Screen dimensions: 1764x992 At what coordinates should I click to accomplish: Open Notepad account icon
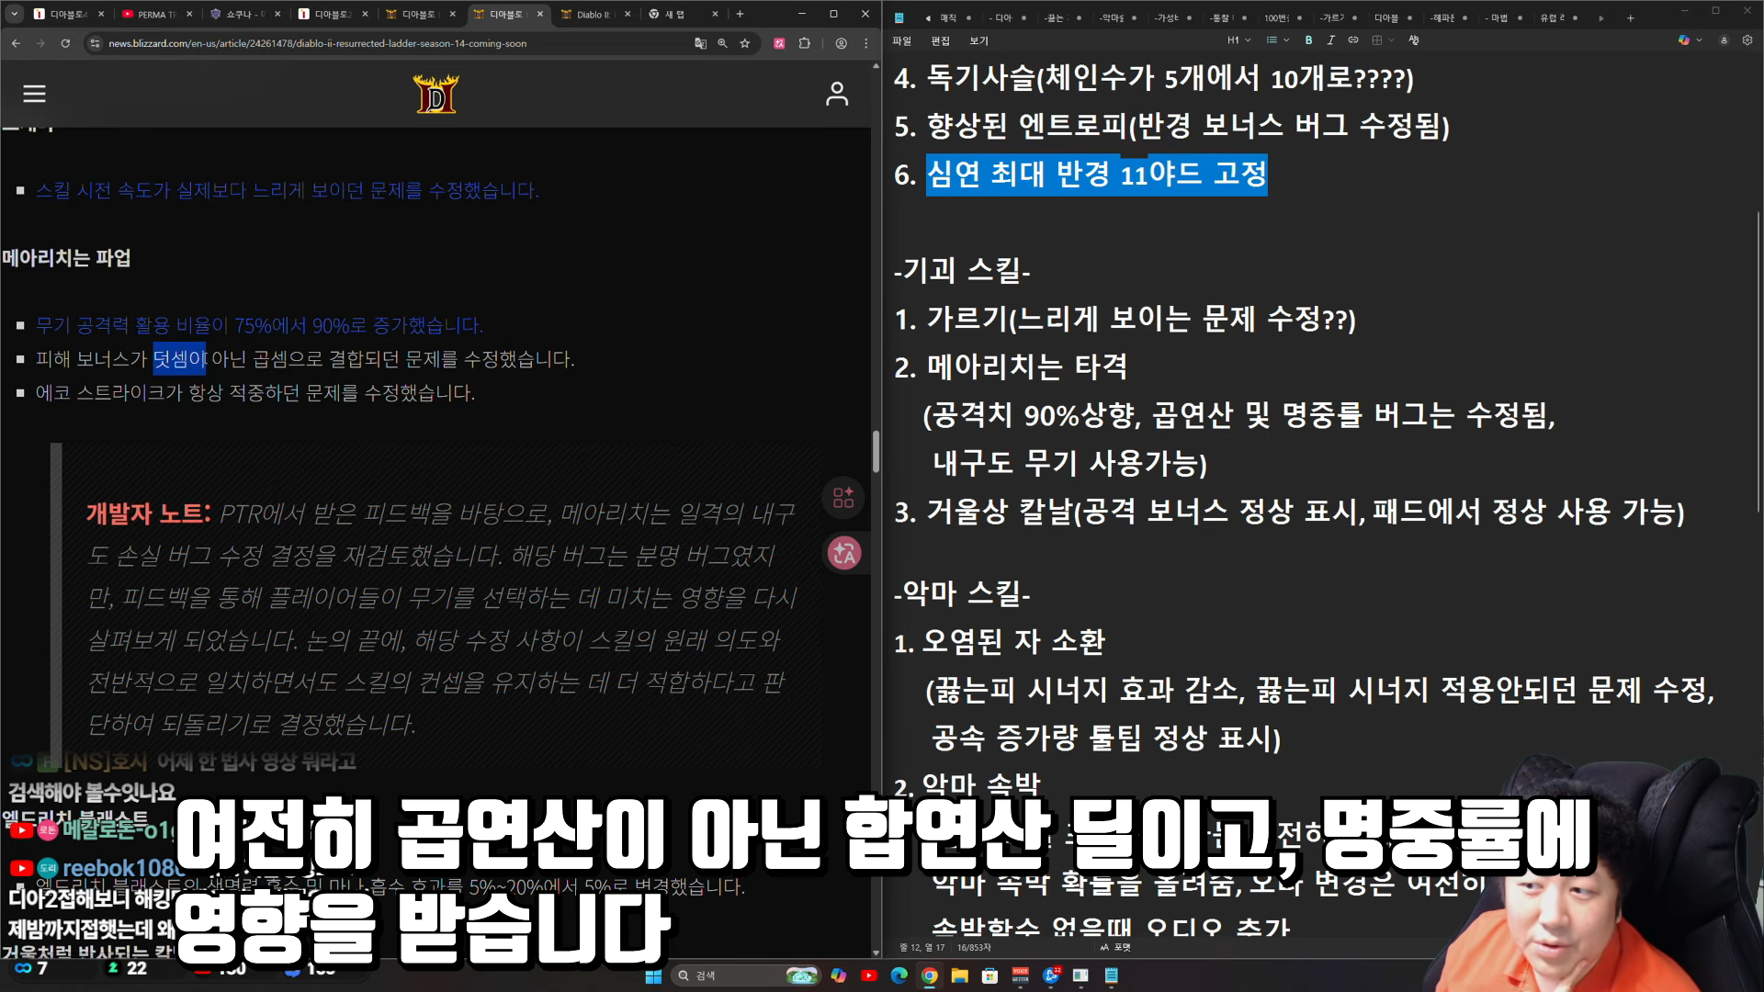coord(1724,40)
